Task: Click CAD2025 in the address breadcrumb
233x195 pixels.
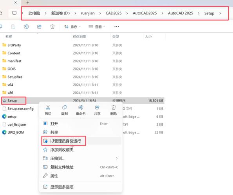Action: click(114, 13)
